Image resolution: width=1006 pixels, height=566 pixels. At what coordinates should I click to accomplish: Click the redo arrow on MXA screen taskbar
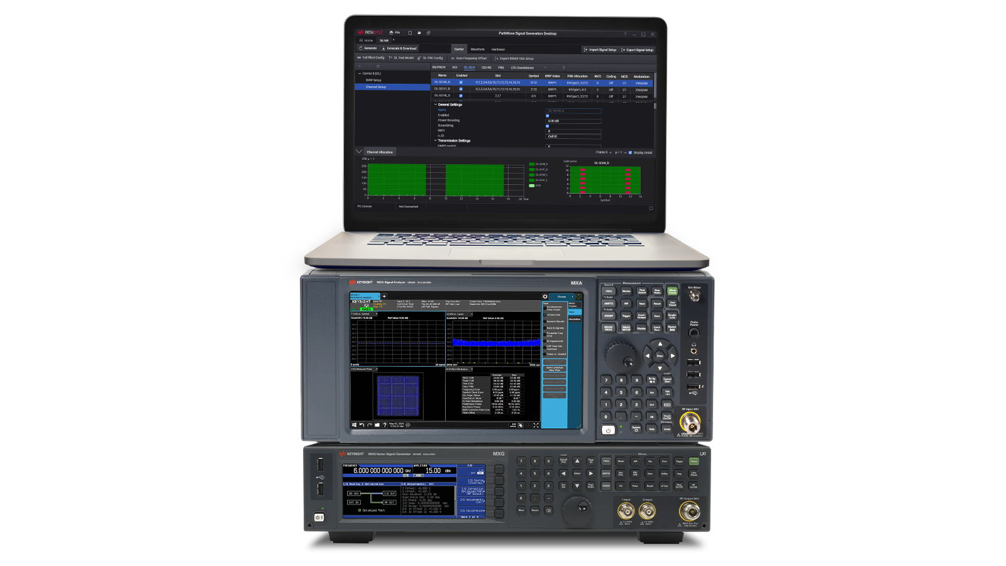[369, 425]
